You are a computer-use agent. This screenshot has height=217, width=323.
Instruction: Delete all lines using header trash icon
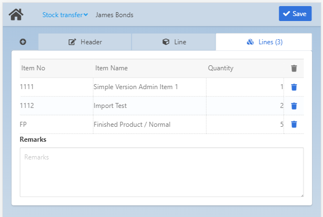click(294, 68)
